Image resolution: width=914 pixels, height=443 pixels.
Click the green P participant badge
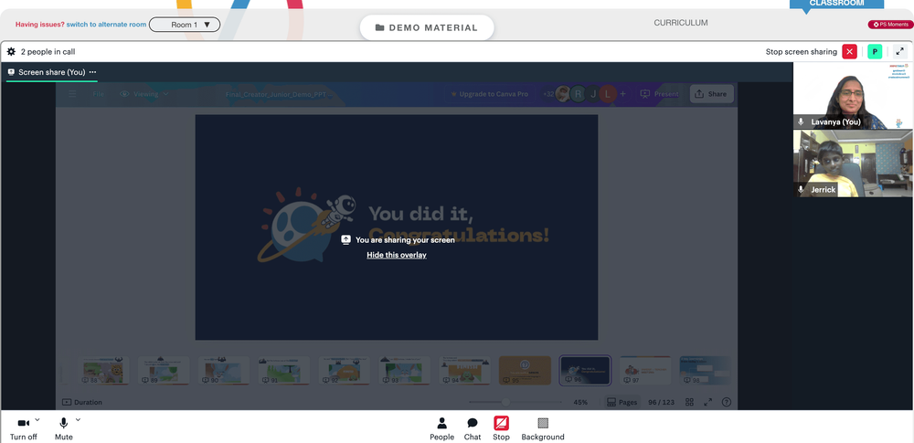point(875,52)
